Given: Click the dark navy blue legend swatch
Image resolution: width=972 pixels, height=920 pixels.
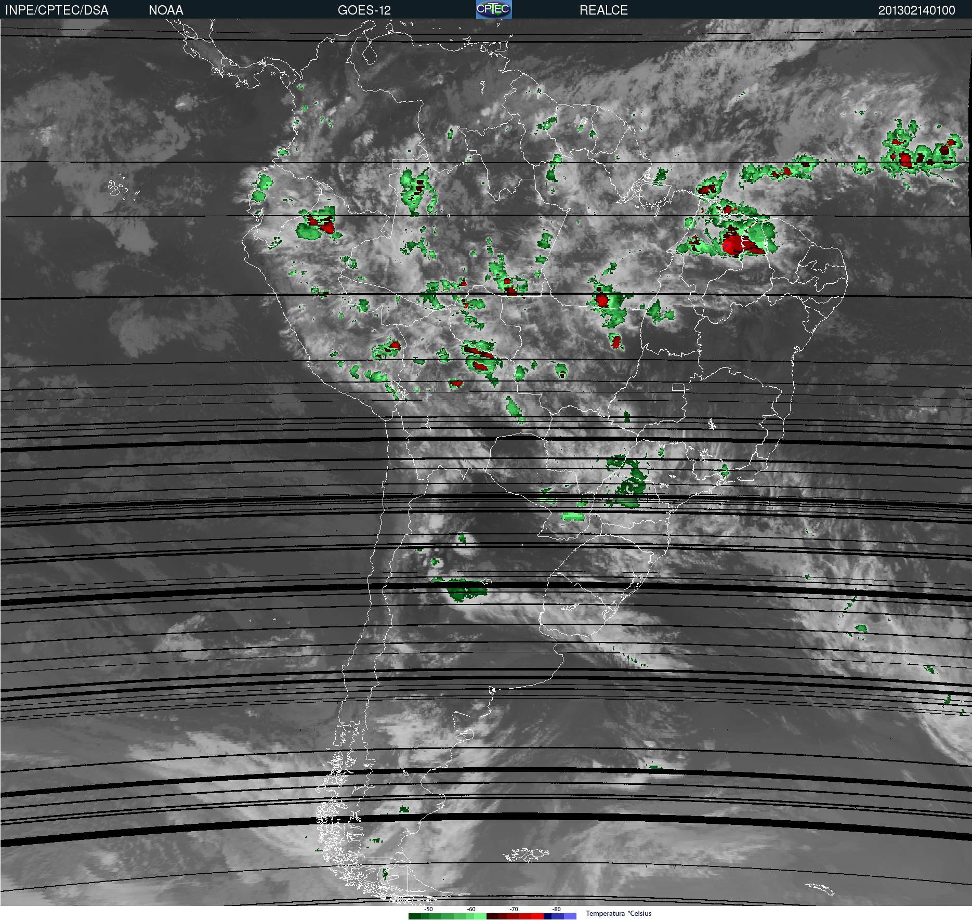Looking at the screenshot, I should pos(547,916).
